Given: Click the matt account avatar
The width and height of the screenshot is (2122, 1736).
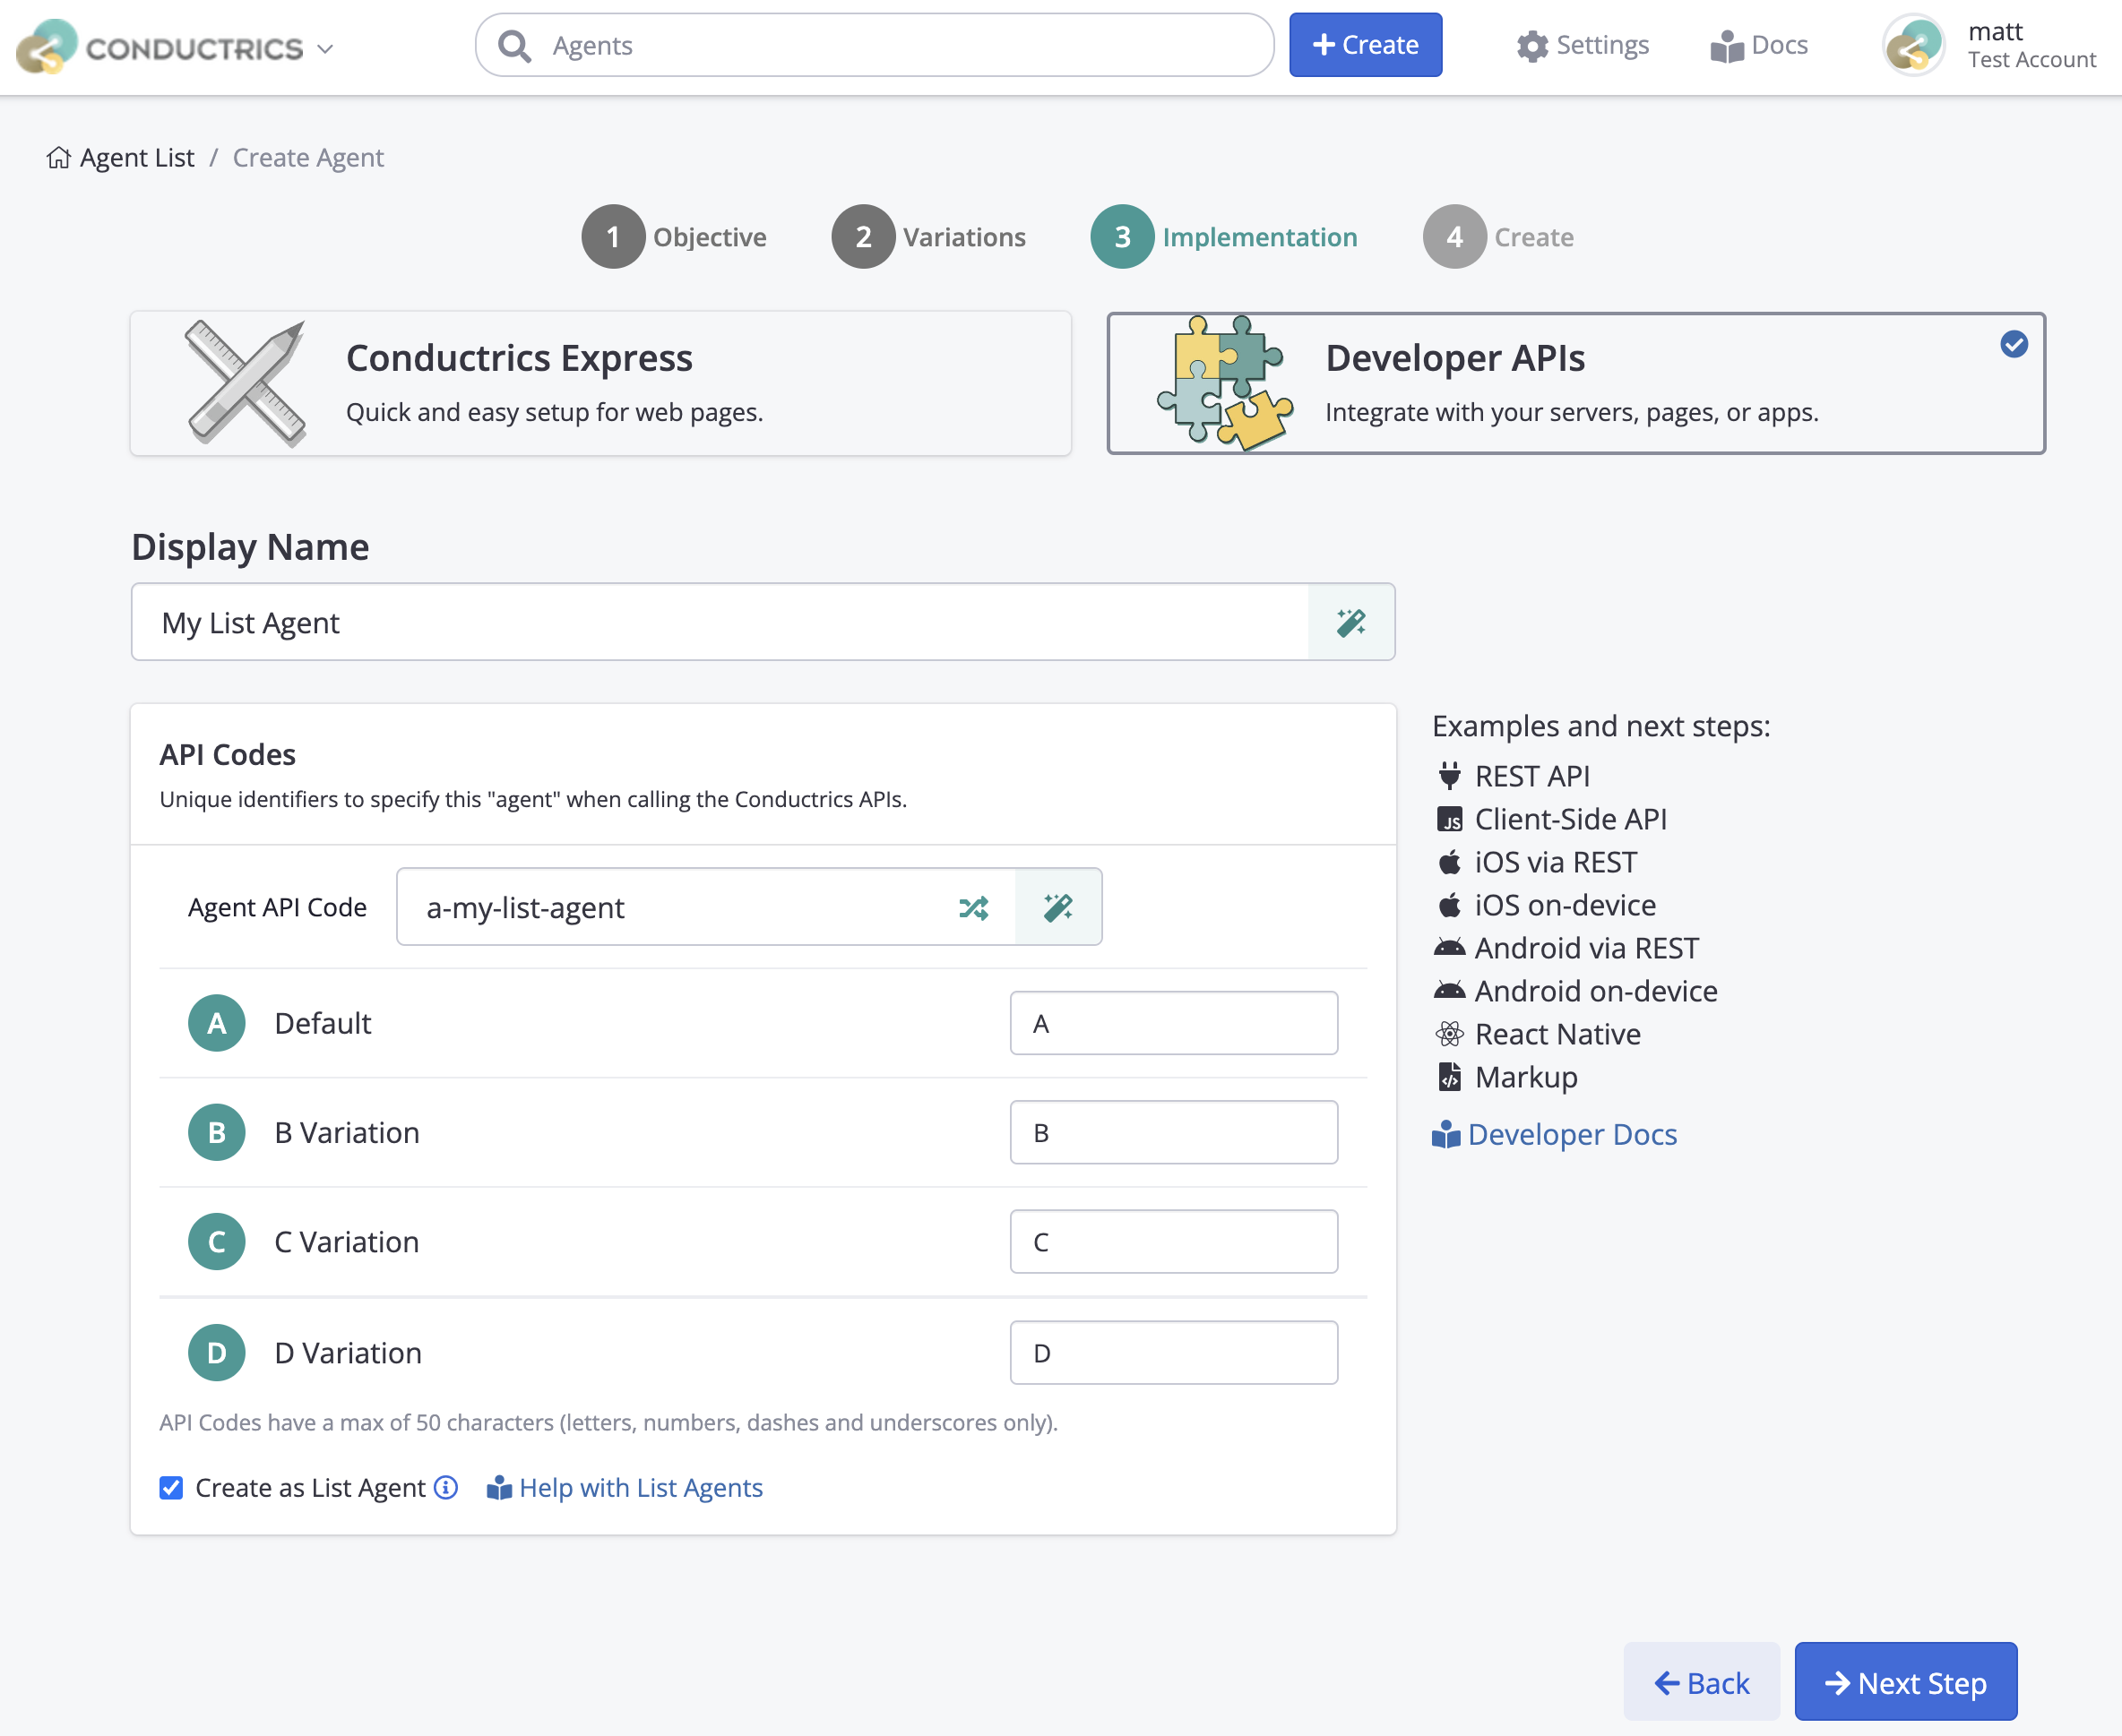Looking at the screenshot, I should (x=1912, y=45).
